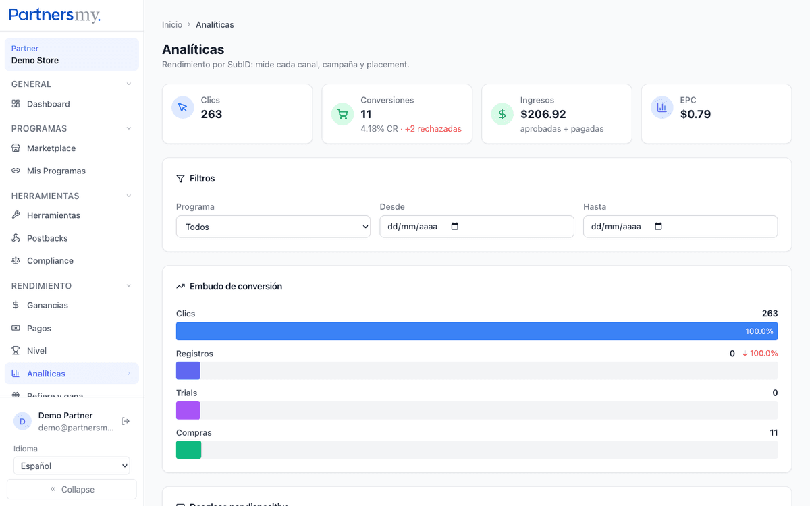The width and height of the screenshot is (810, 506).
Task: Click the 100.0% drop indicator for Registros
Action: click(759, 353)
